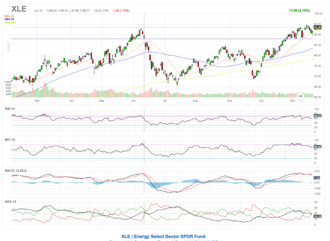This screenshot has height=241, width=330.
Task: Click the MFI value tag 69.80
Action: [x=317, y=147]
